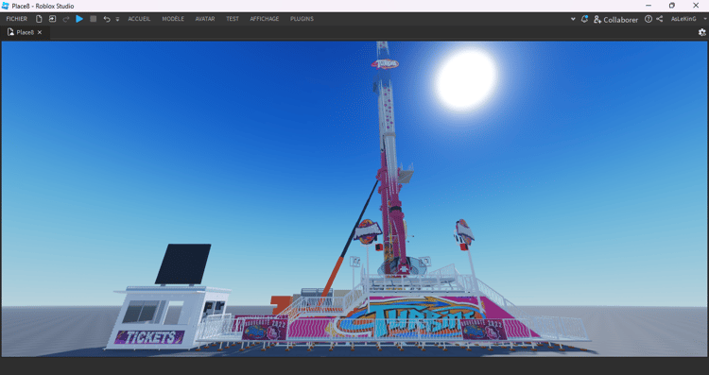Start playtest with blue Play button
This screenshot has width=709, height=375.
(79, 19)
